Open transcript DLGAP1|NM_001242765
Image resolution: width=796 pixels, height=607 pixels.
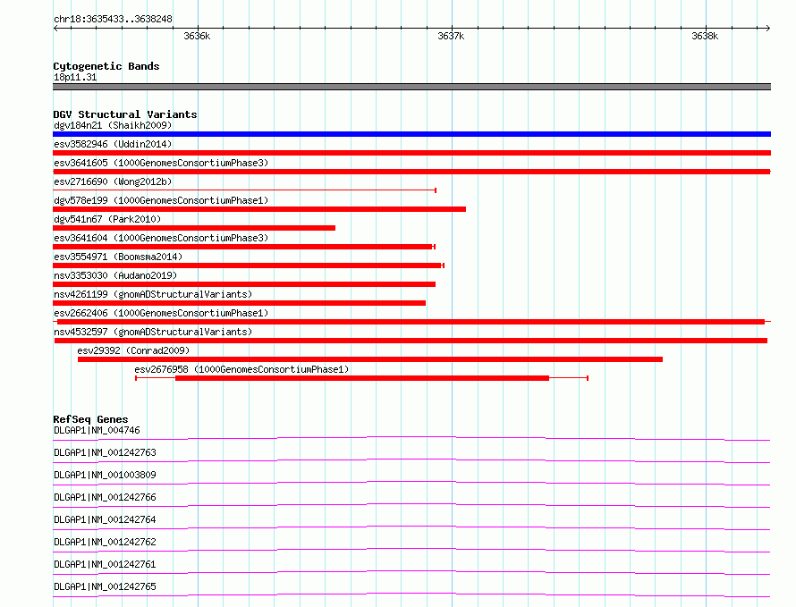pos(105,586)
